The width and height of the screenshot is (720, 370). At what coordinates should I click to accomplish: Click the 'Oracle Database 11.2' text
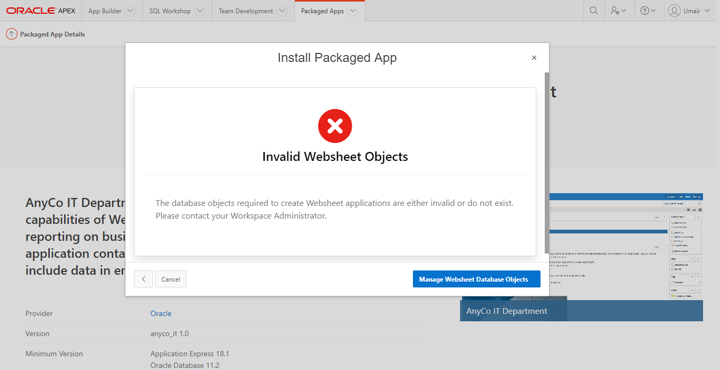pos(185,365)
